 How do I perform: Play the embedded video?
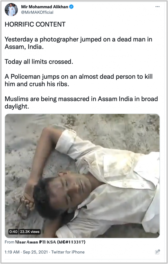pos(82,176)
